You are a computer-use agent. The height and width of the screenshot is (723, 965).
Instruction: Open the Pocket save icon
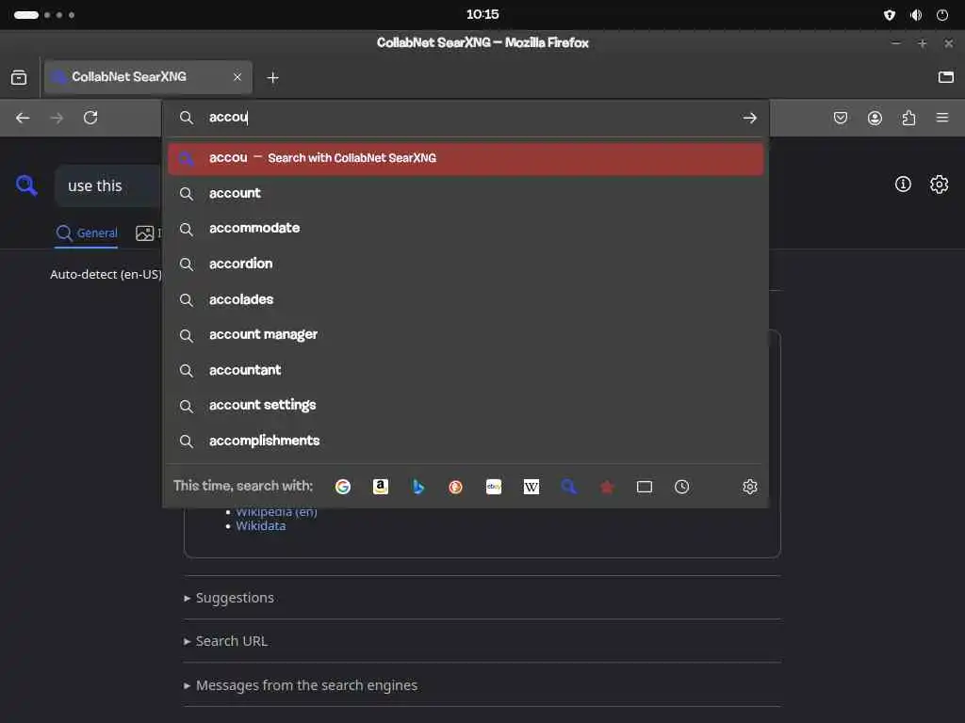coord(840,118)
